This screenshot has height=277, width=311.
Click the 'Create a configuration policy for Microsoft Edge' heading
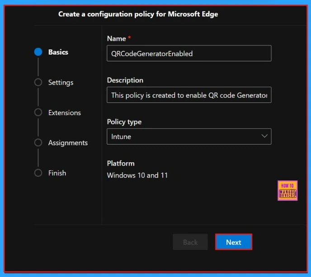[x=138, y=14]
